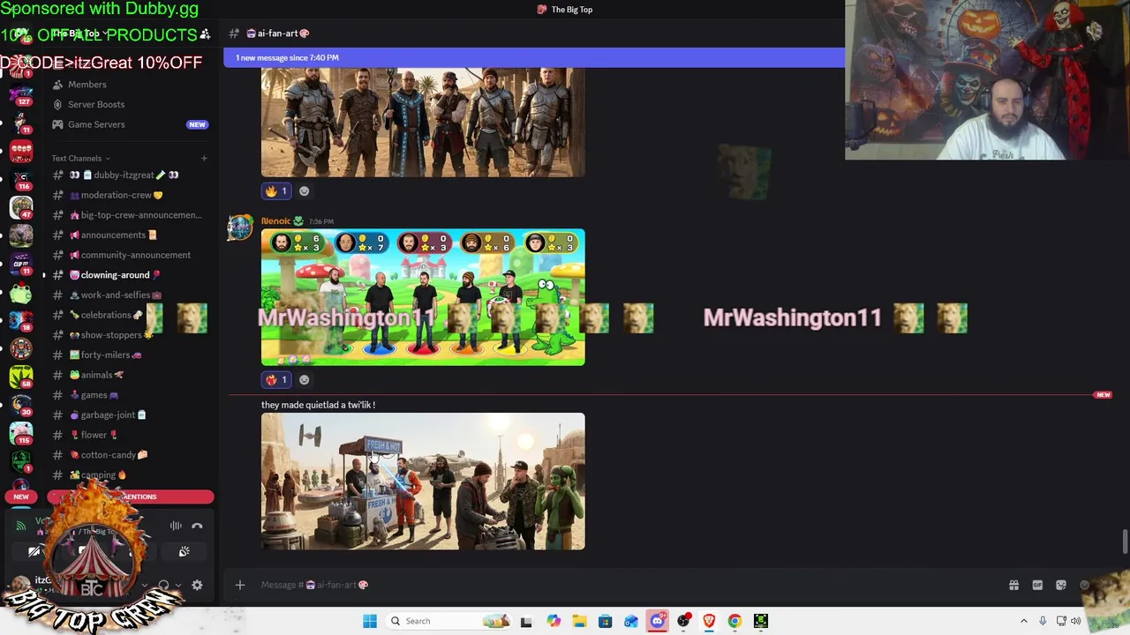Viewport: 1130px width, 635px height.
Task: Click the create channel plus icon
Action: [x=204, y=159]
